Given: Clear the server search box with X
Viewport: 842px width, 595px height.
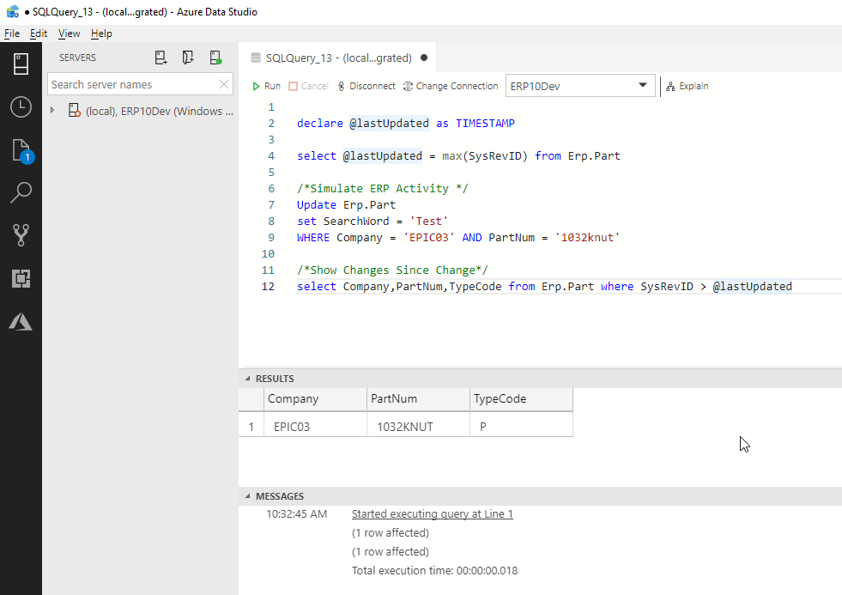Looking at the screenshot, I should point(224,84).
